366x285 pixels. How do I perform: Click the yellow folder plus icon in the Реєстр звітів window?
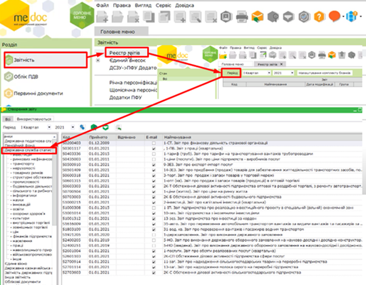point(223,55)
